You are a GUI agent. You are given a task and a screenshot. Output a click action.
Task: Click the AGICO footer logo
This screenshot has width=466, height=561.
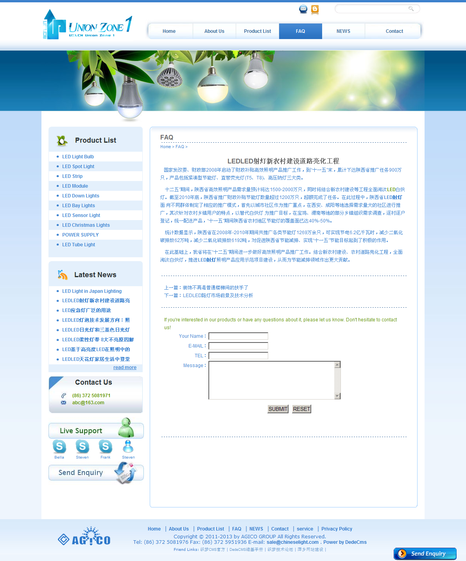click(84, 537)
